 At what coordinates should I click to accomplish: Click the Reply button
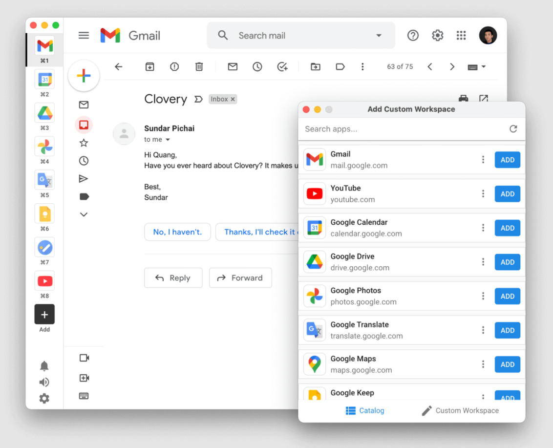173,277
